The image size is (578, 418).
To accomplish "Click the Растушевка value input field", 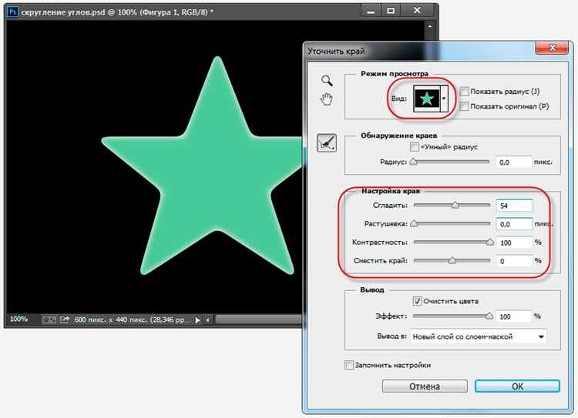I will coord(514,224).
